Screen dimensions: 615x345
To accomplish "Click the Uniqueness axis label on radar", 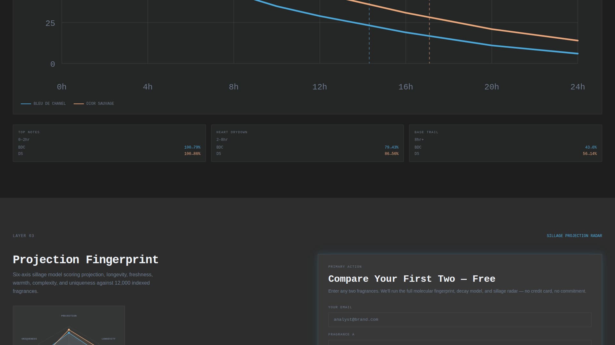I will click(x=29, y=339).
